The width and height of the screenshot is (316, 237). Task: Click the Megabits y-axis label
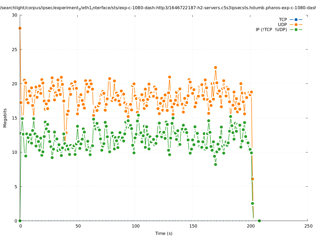click(5, 118)
